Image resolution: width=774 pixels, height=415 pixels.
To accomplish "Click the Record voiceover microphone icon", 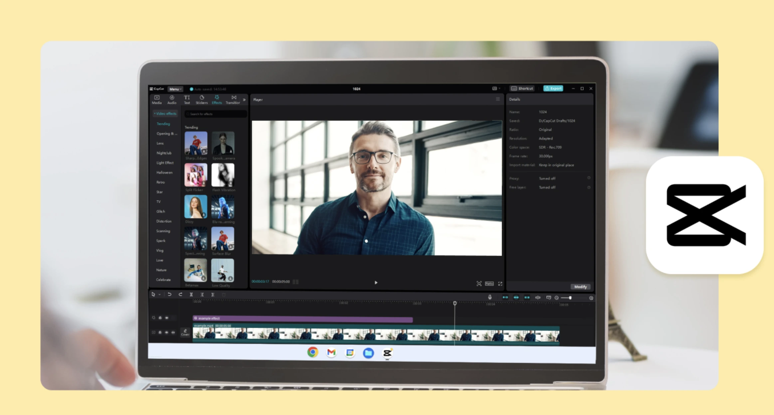I will pyautogui.click(x=490, y=297).
